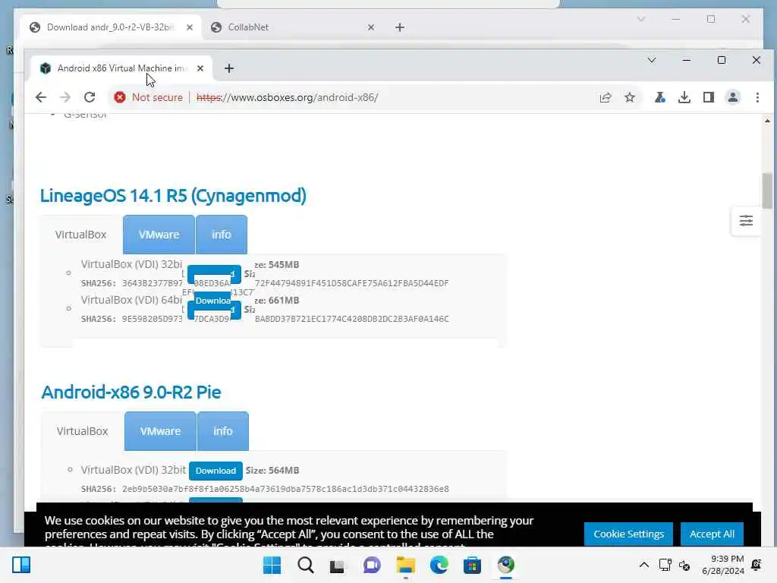Close the Download andr_9.0 tab in back window
777x583 pixels.
tap(190, 27)
